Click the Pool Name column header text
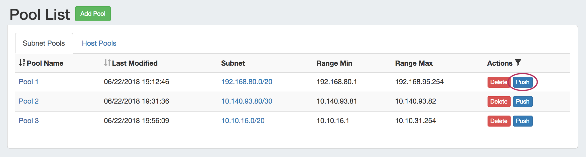 coord(45,63)
